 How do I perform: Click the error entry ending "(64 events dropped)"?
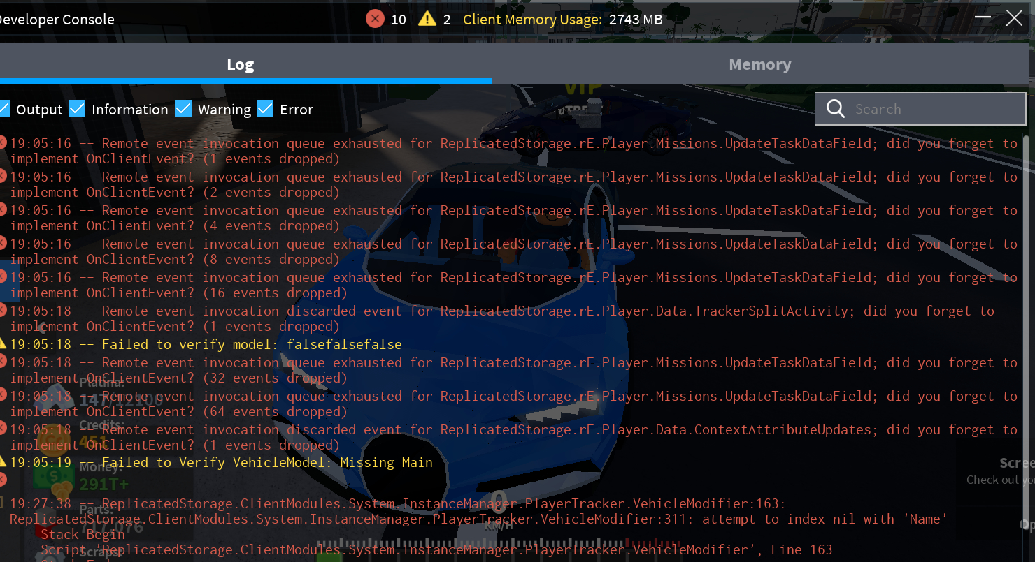[x=513, y=404]
